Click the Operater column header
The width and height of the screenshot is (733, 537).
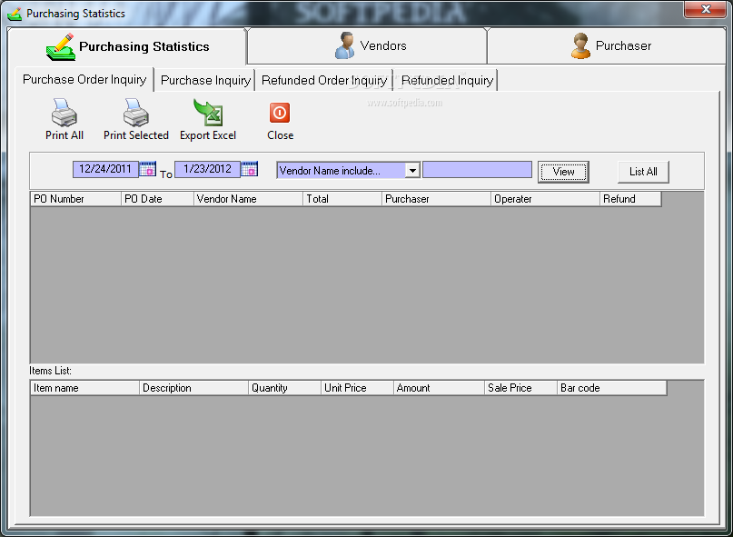(x=546, y=199)
